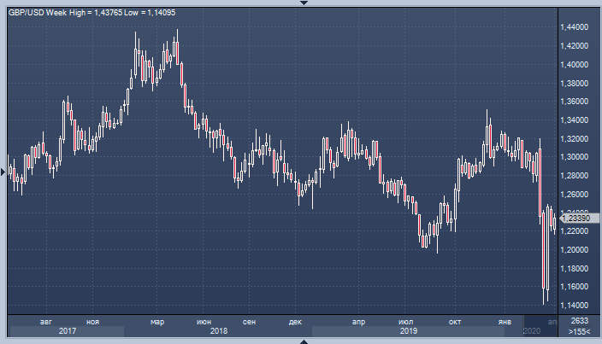This screenshot has height=344, width=602.
Task: Click the дек month label on axis
Action: click(x=295, y=321)
